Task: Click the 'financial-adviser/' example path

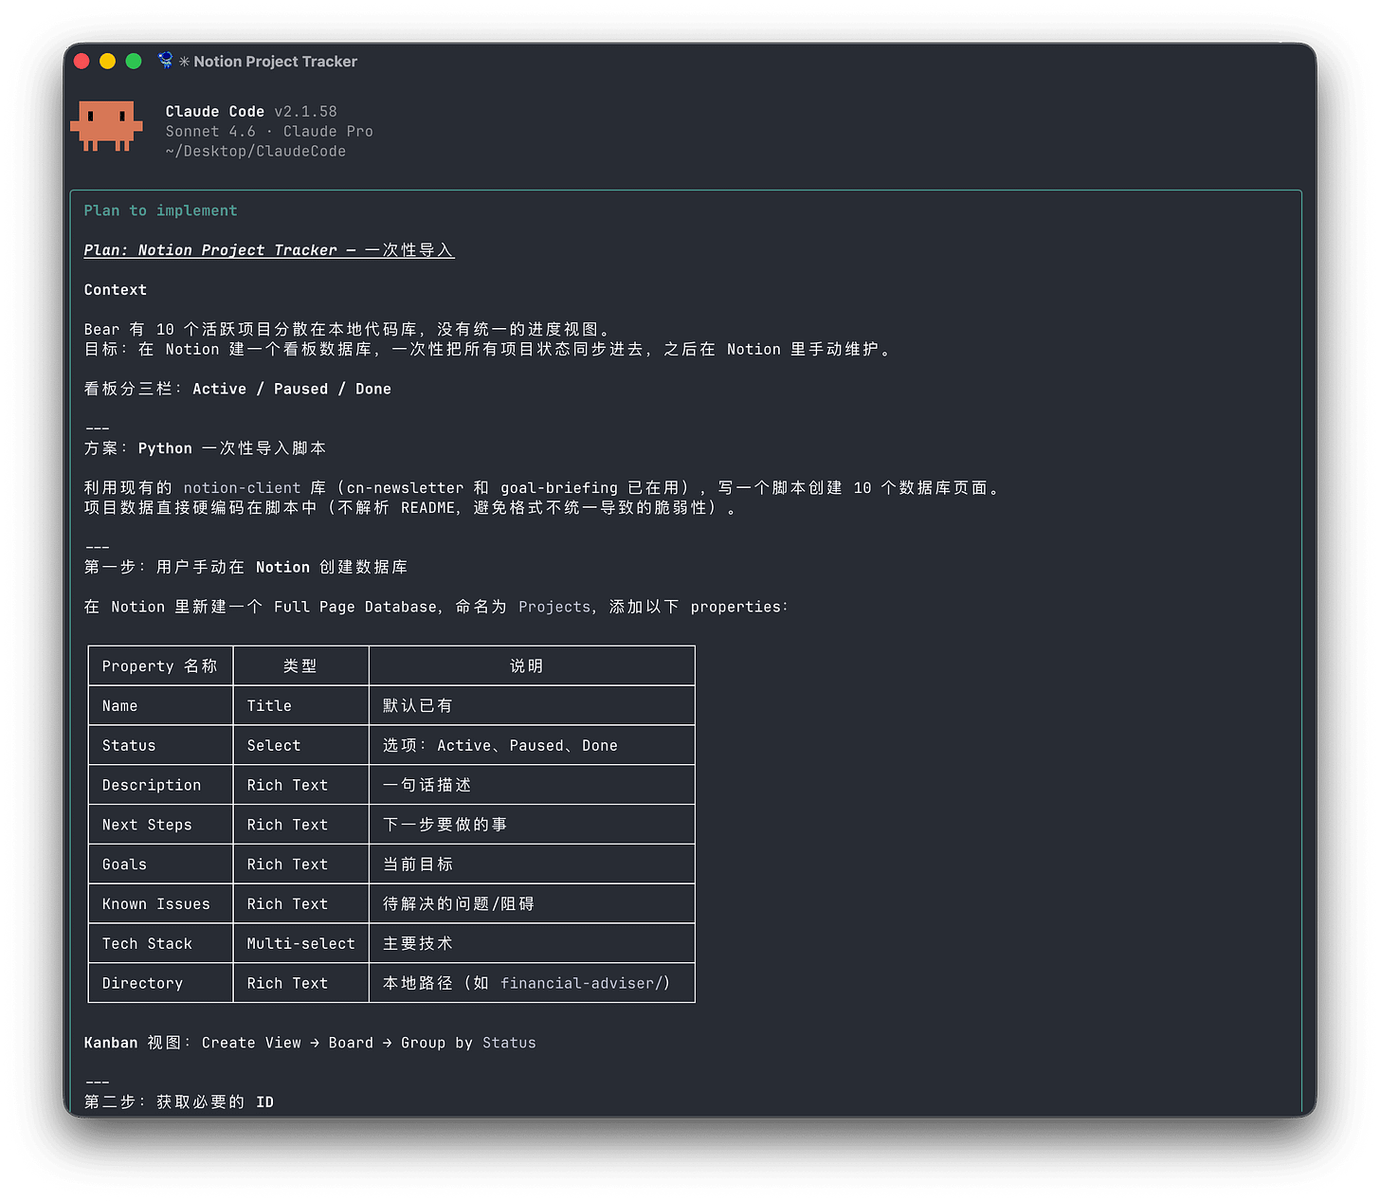Action: point(582,984)
